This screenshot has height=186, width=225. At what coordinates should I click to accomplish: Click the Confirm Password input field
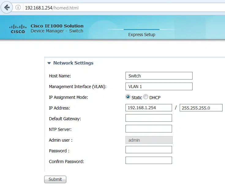click(149, 160)
